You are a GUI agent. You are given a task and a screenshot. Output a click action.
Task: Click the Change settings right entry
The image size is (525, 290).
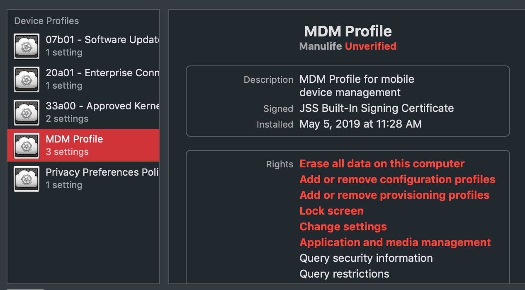click(343, 226)
